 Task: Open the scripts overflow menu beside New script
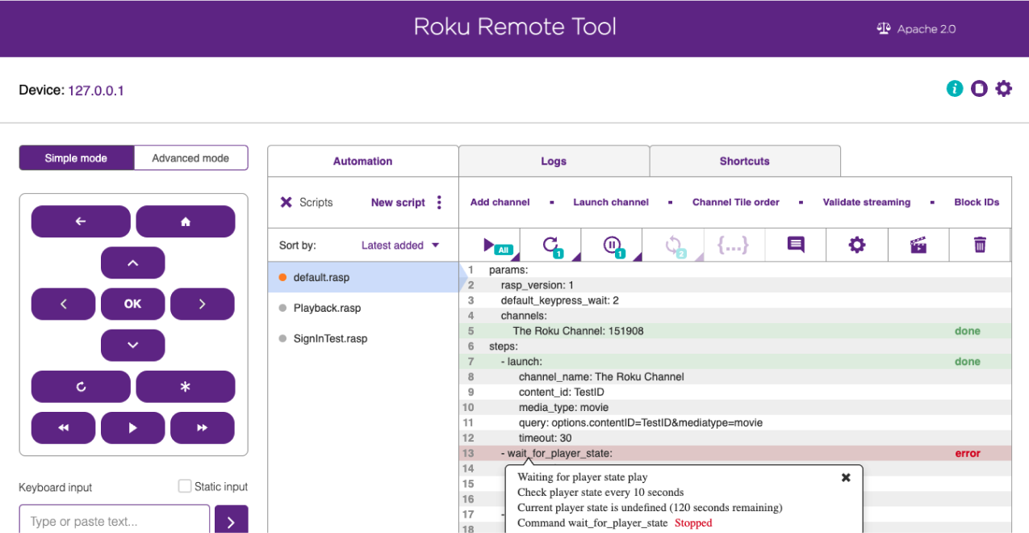coord(439,203)
